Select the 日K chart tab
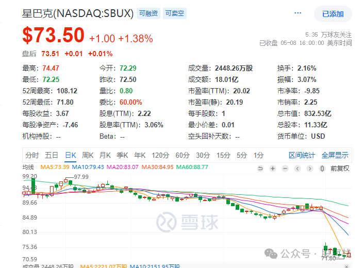The height and width of the screenshot is (268, 363). [x=71, y=155]
